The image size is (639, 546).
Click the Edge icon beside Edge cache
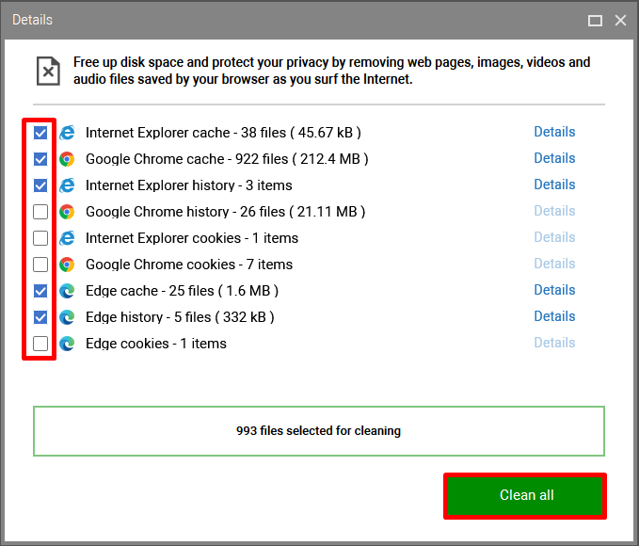point(67,291)
